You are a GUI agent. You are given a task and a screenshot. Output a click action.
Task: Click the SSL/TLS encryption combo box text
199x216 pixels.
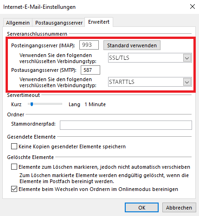pyautogui.click(x=145, y=58)
